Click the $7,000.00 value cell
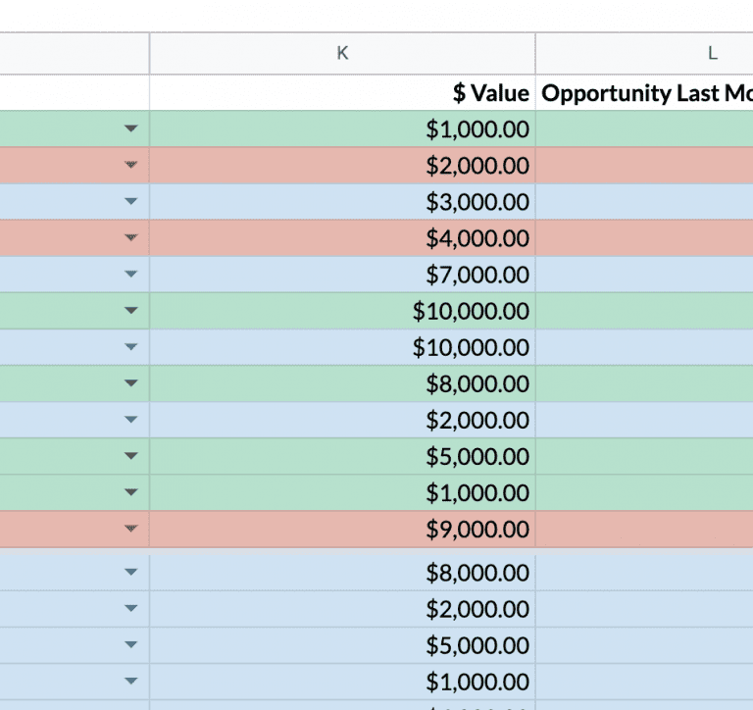The width and height of the screenshot is (753, 710). coord(342,275)
